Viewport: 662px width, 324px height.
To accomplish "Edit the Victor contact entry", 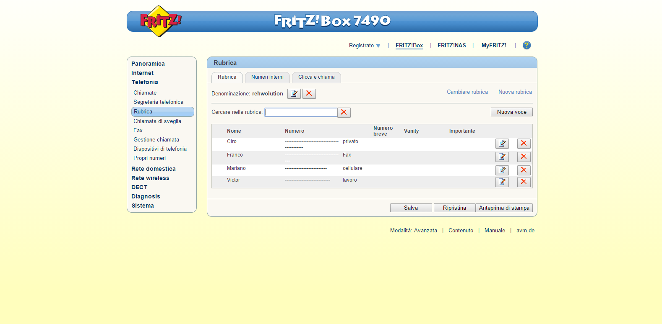I will tap(502, 182).
